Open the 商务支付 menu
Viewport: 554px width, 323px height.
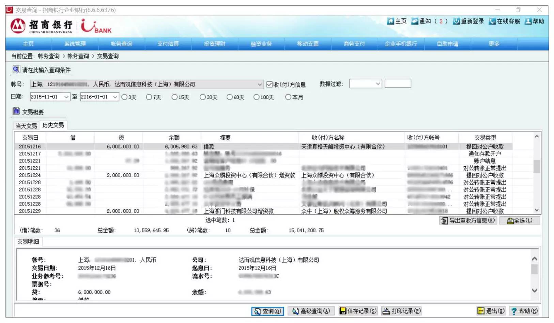(354, 44)
